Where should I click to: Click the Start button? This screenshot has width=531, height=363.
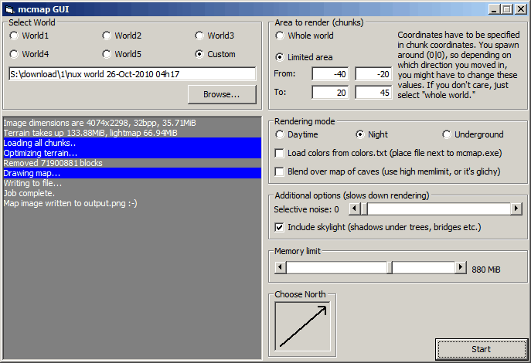coord(482,349)
